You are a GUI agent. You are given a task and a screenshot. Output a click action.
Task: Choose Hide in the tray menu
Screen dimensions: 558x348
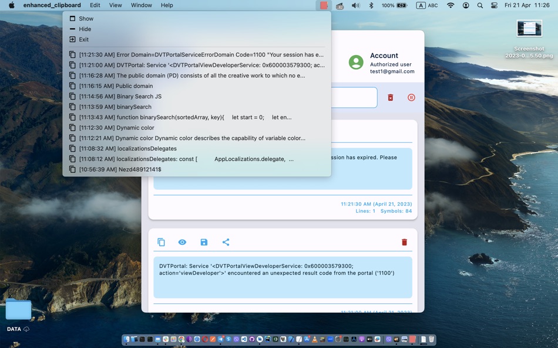(x=197, y=29)
